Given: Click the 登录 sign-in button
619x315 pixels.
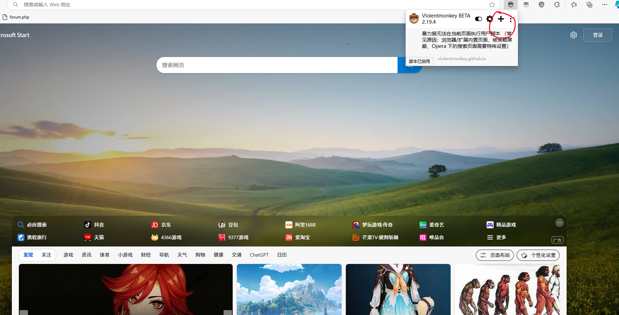Looking at the screenshot, I should point(597,35).
